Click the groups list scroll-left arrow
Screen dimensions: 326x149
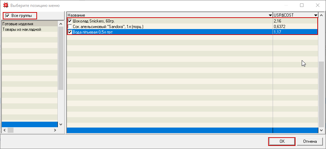pos(4,130)
